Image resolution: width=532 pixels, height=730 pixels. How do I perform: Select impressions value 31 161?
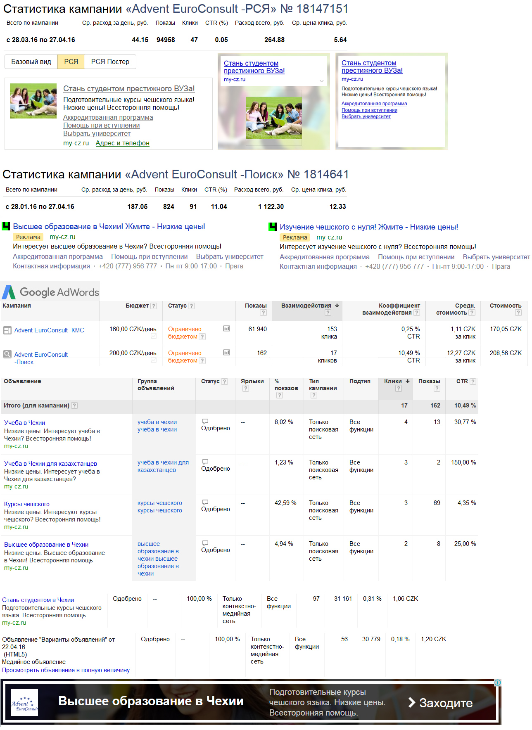tap(343, 599)
